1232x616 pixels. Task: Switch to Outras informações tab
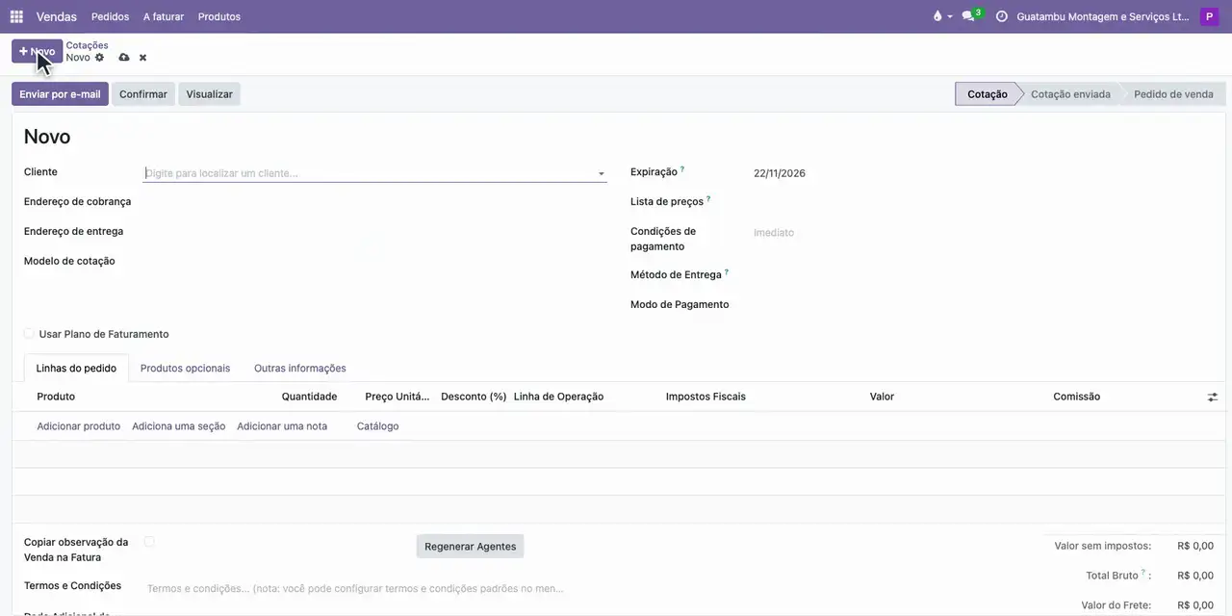300,368
